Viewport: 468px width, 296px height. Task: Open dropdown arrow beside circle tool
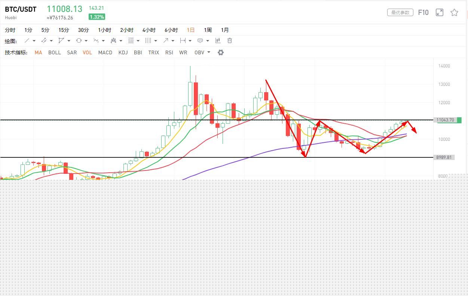click(x=86, y=41)
